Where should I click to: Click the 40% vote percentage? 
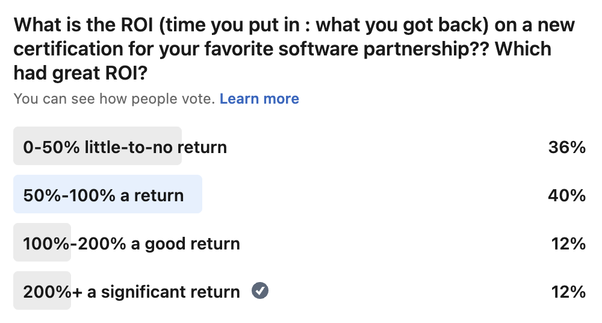point(566,195)
